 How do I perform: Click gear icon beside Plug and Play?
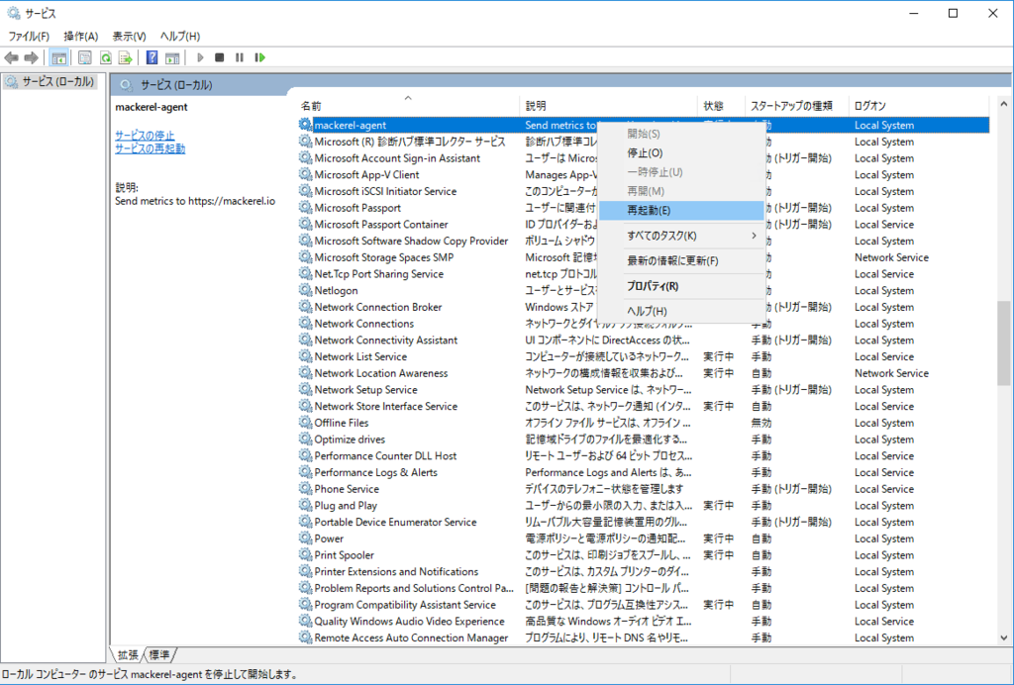coord(305,505)
